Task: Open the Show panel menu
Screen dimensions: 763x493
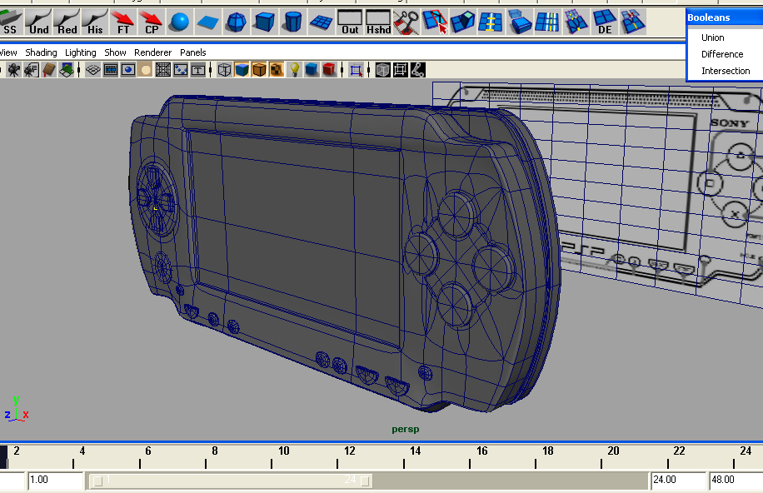Action: [115, 52]
